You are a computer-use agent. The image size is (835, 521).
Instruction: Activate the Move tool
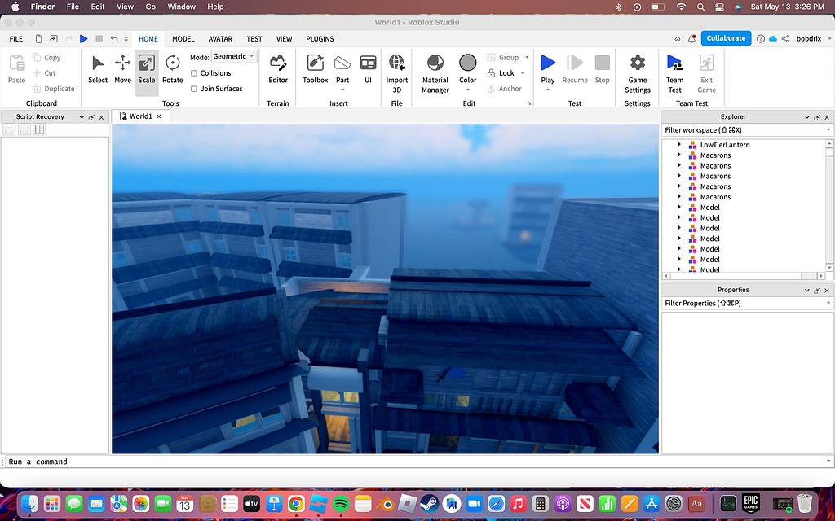tap(122, 70)
